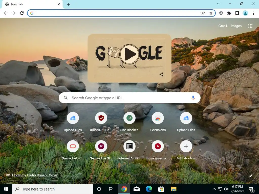Share the Google Doodle
The height and width of the screenshot is (194, 259).
point(161,75)
